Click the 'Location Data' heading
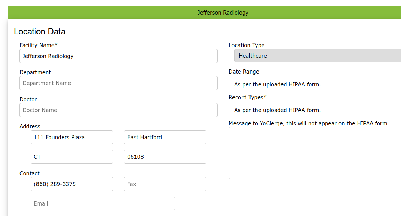Screen dimensions: 401x216 coord(40,32)
